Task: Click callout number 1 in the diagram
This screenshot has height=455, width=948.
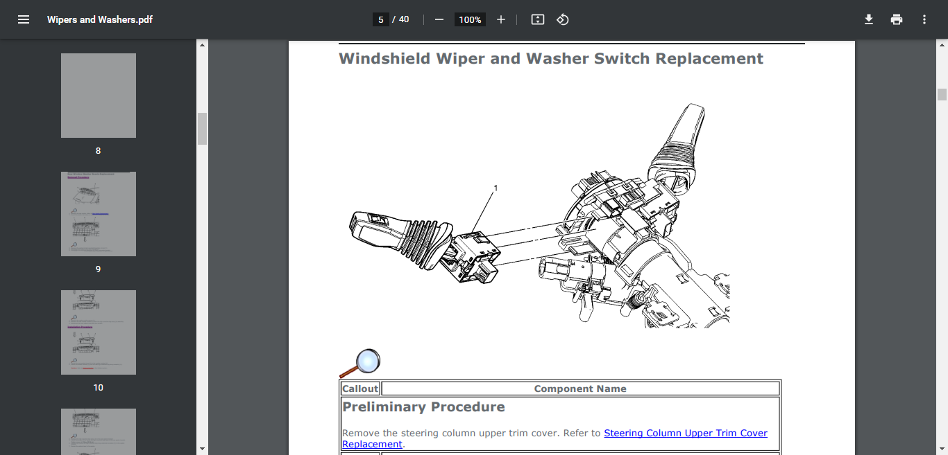Action: (496, 188)
